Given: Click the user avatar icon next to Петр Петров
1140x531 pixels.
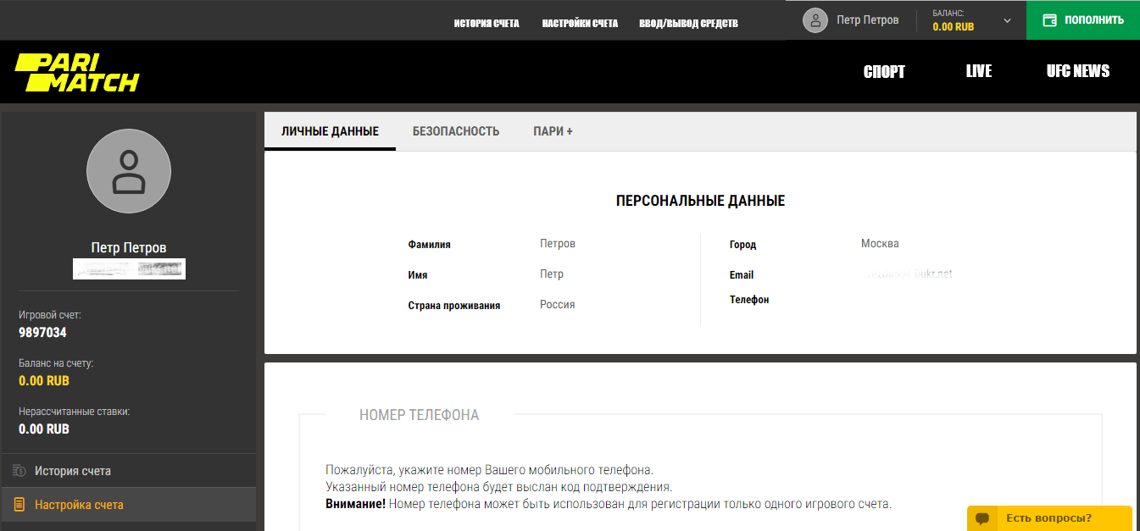Looking at the screenshot, I should (x=815, y=20).
